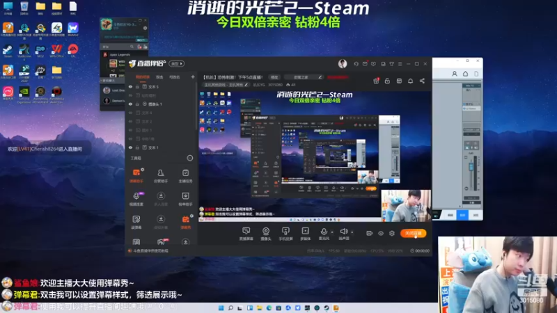
Task: Toggle the lock icon above the preview
Action: click(387, 81)
